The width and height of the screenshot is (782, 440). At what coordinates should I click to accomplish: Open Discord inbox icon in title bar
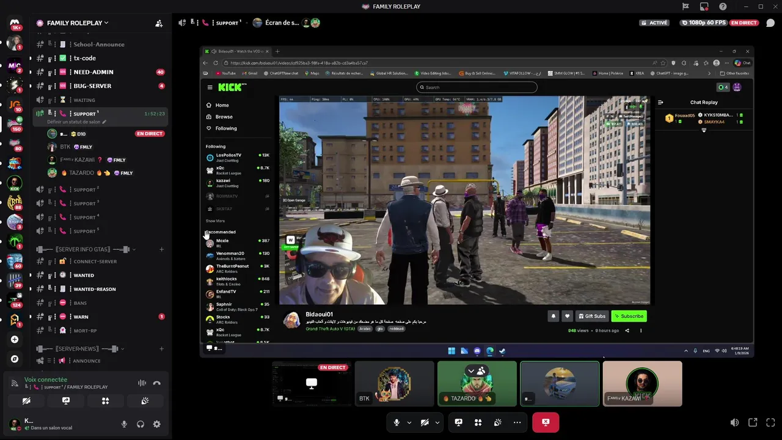[x=704, y=6]
